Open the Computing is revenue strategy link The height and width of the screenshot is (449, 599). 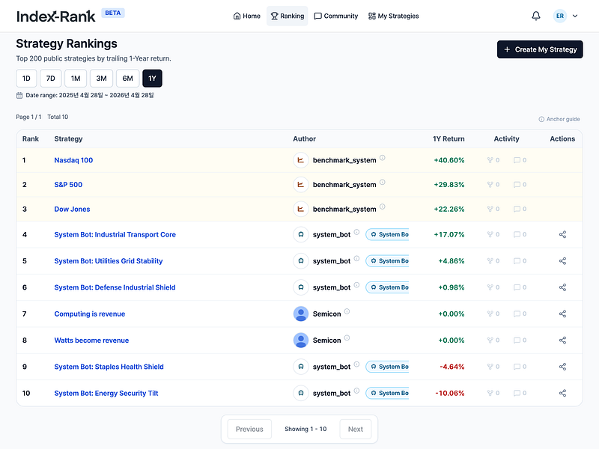click(x=90, y=314)
